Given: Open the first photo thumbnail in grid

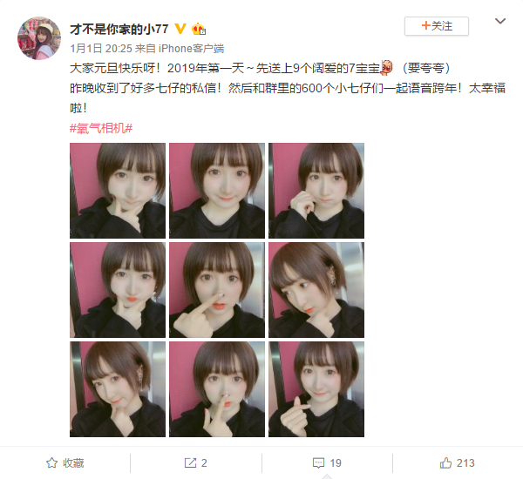Looking at the screenshot, I should click(x=118, y=191).
